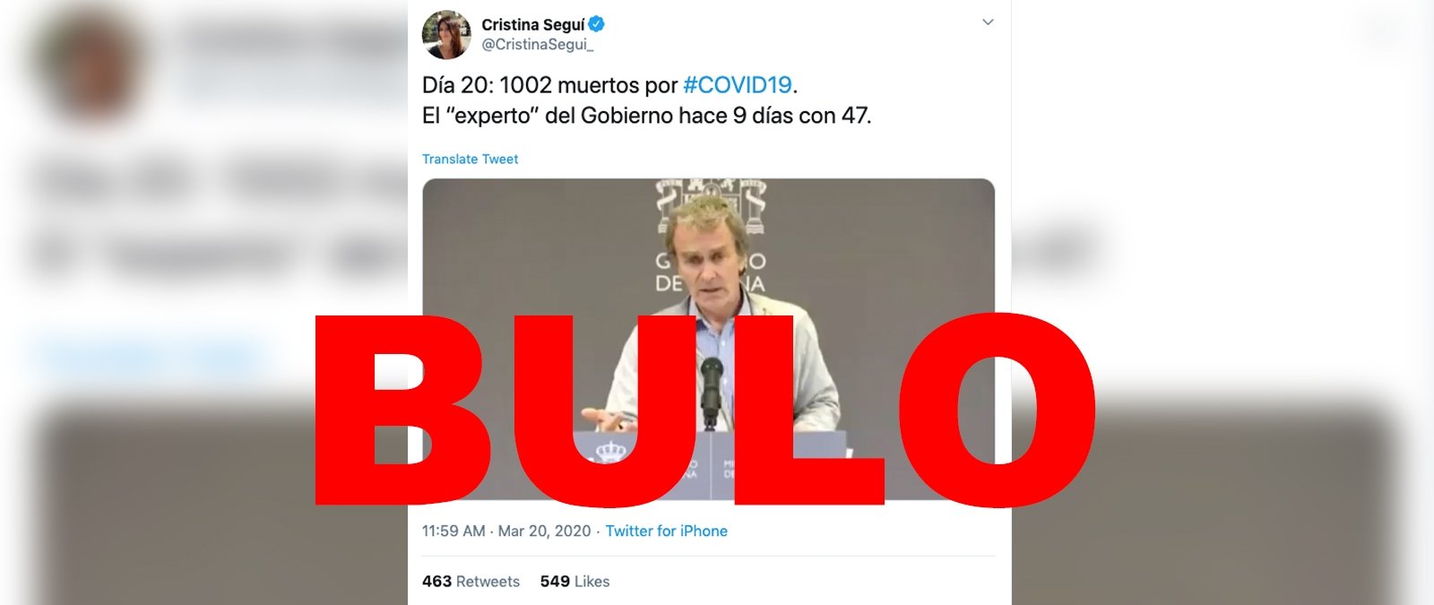Viewport: 1434px width, 605px height.
Task: Click the Twitter for iPhone link
Action: coord(666,531)
